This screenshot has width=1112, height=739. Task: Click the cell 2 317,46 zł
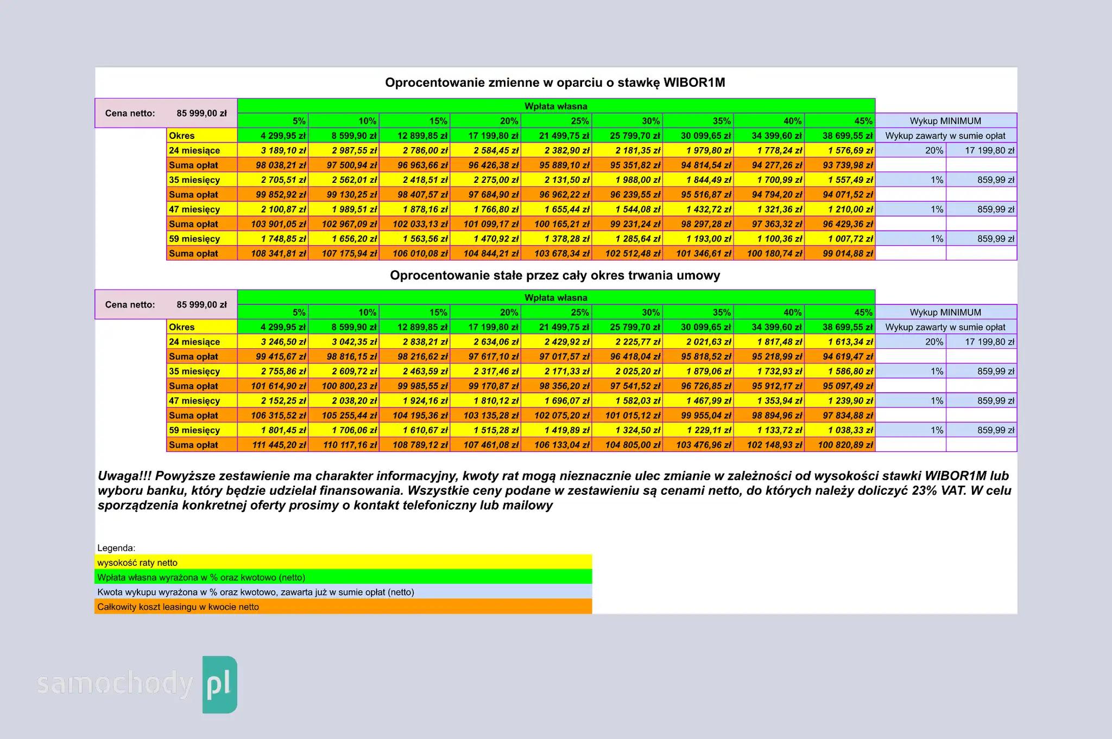(485, 371)
